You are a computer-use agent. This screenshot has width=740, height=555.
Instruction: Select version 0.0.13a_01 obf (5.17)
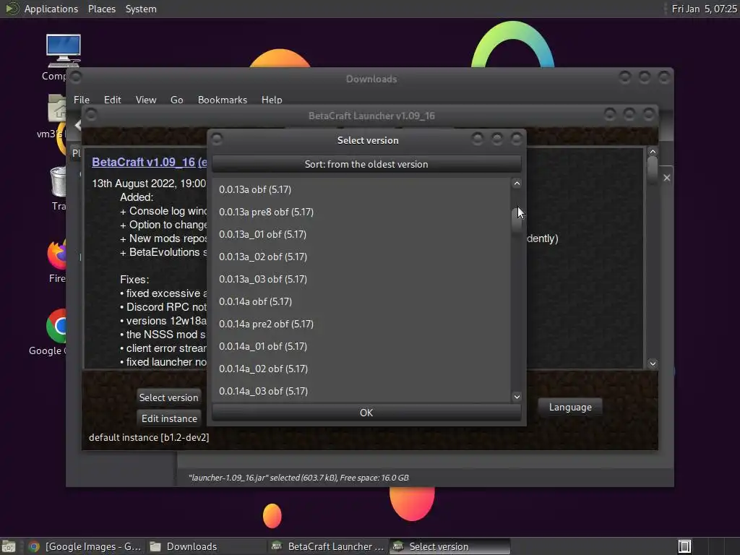coord(361,235)
